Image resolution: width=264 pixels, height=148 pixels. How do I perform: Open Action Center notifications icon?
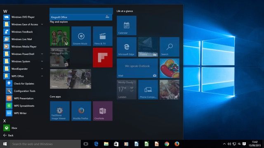[244, 144]
